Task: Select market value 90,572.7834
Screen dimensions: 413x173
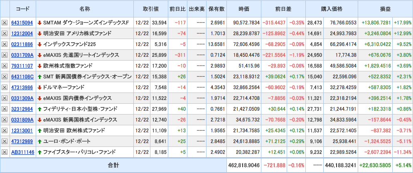Action: click(246, 23)
